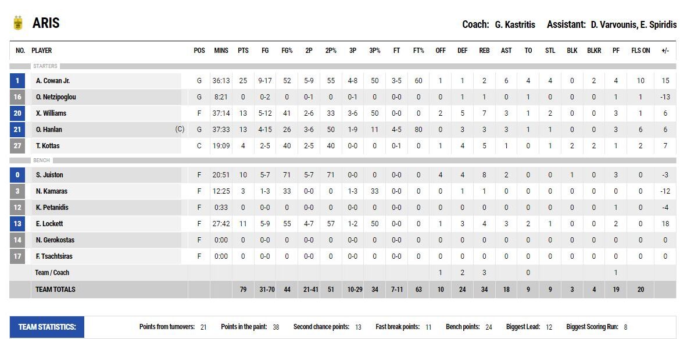The height and width of the screenshot is (339, 680).
Task: Click jersey number 21 badge for O. Hanlan
Action: [x=18, y=130]
